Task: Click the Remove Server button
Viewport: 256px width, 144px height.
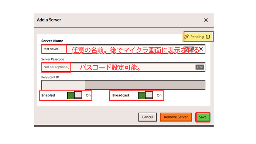Action: coord(176,117)
